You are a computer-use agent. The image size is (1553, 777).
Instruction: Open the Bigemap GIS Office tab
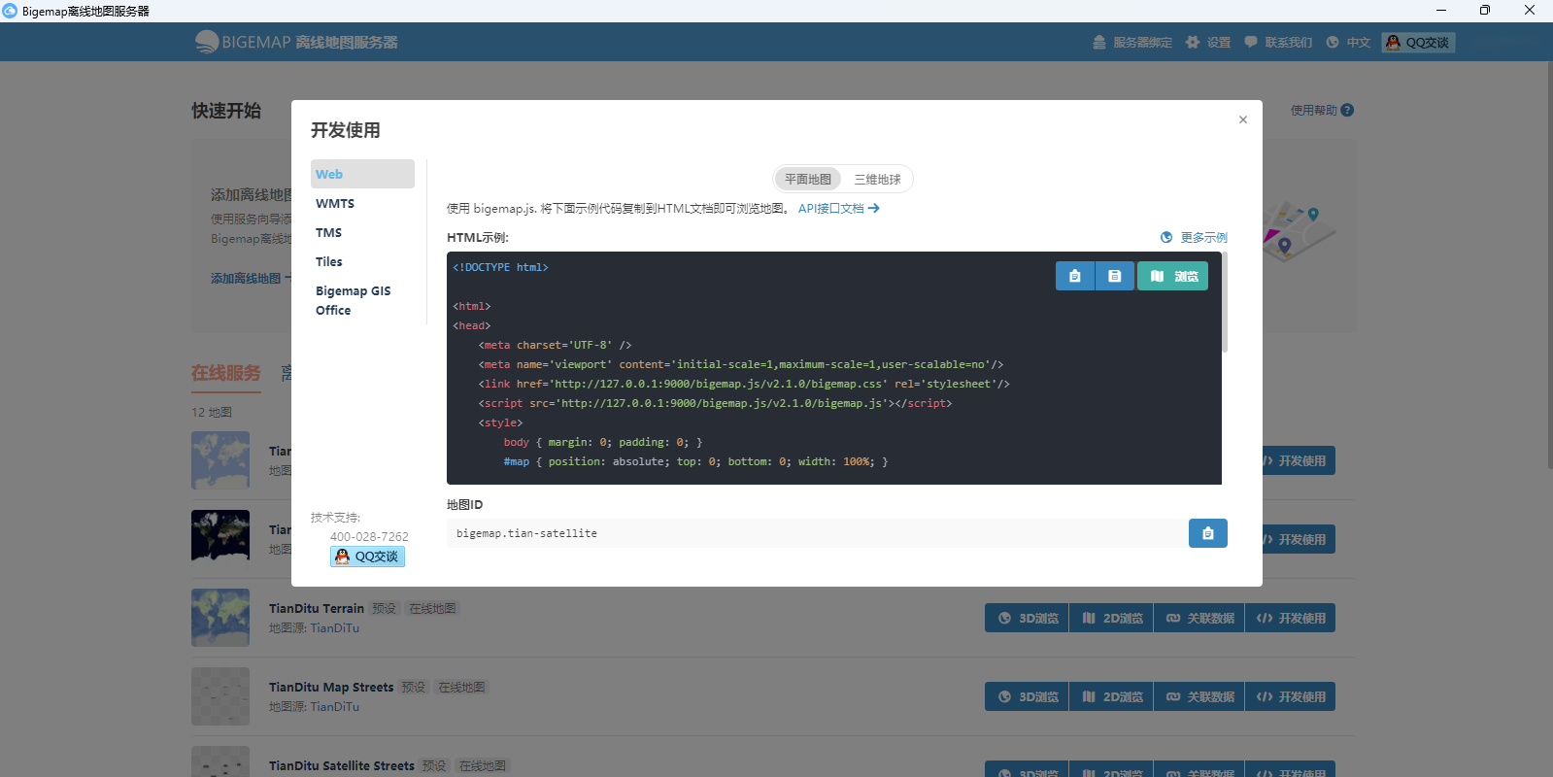353,300
